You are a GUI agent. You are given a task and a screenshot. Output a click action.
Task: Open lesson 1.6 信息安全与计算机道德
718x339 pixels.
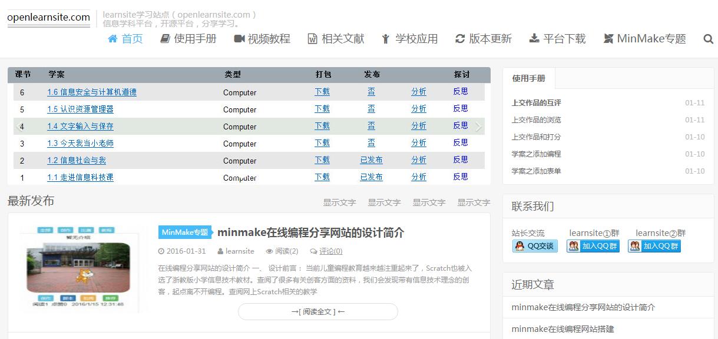[92, 92]
